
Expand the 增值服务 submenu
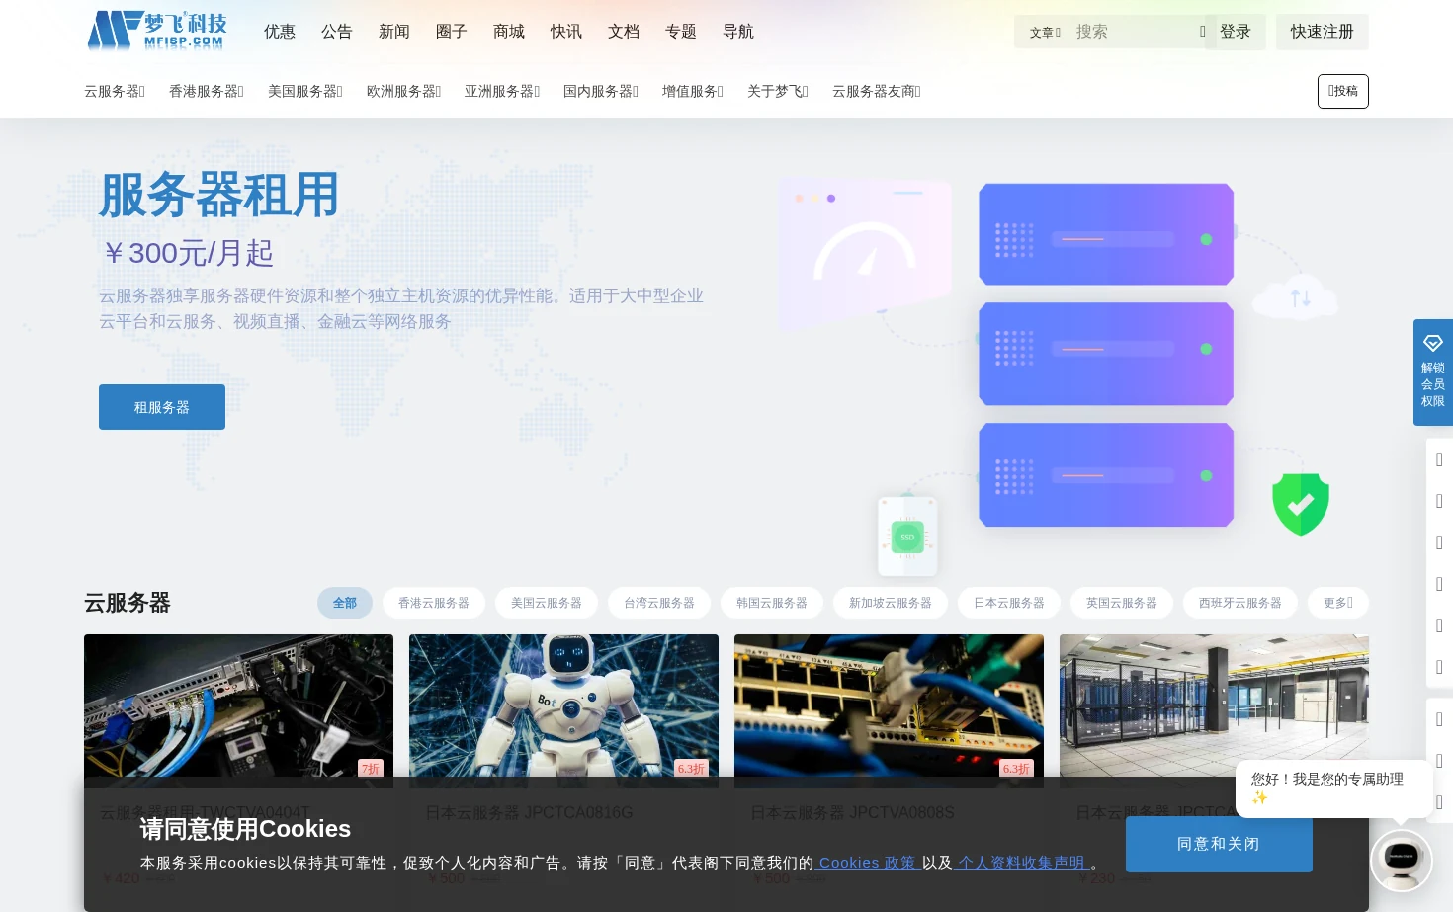coord(693,91)
